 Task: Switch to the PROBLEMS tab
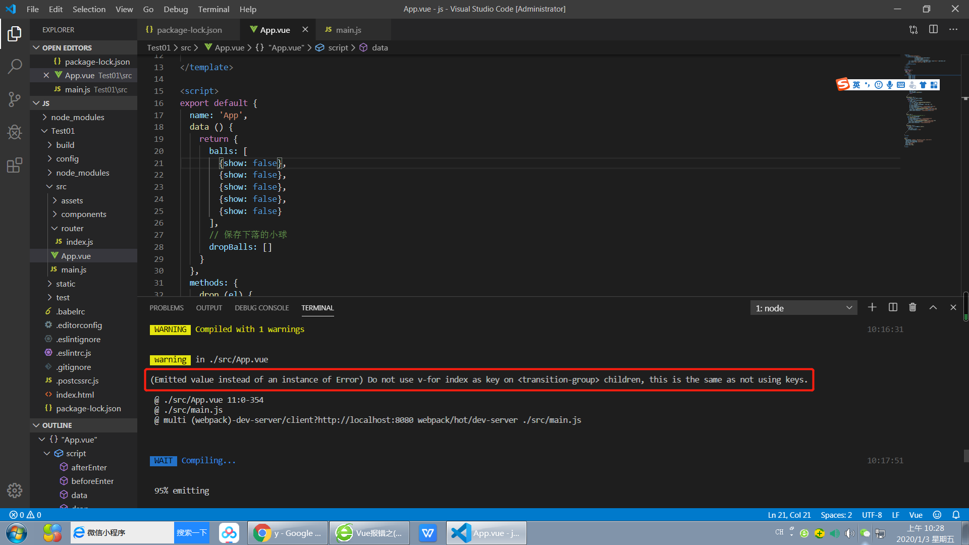point(166,308)
